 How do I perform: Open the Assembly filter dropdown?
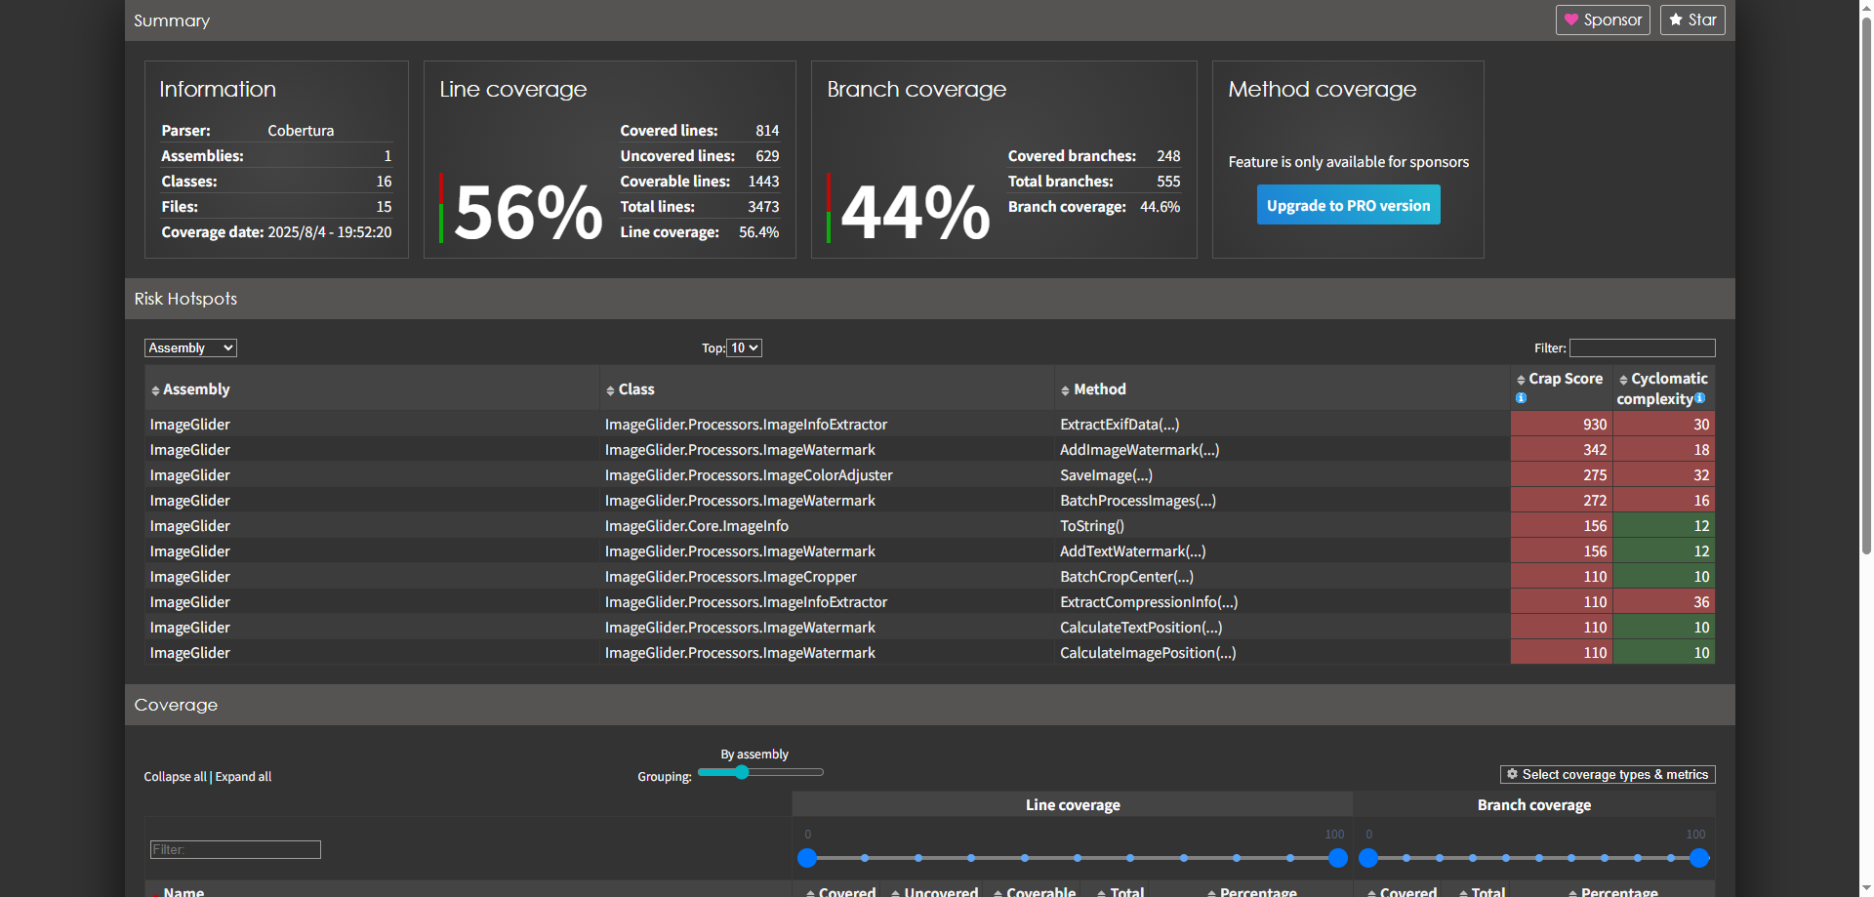click(x=190, y=348)
